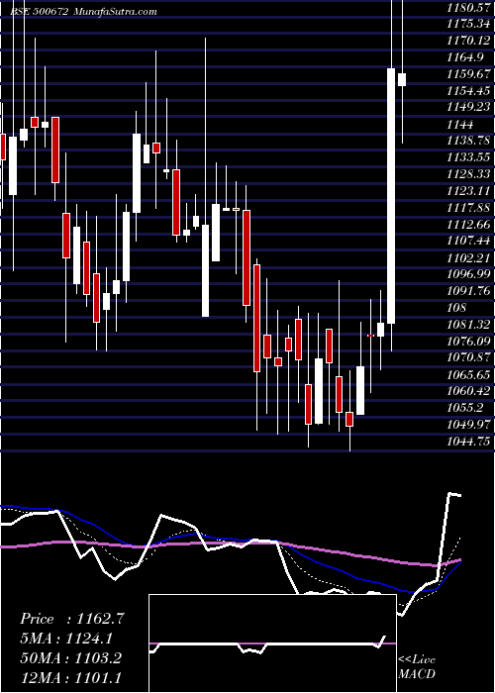Select the 1107.44 price axis label
The width and height of the screenshot is (495, 693).
pos(468,241)
